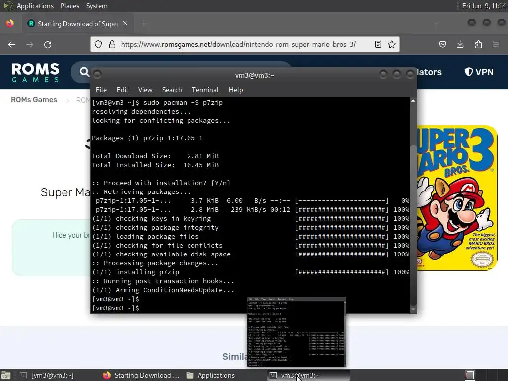This screenshot has width=508, height=381.
Task: Reload the page in Firefox
Action: (x=48, y=44)
